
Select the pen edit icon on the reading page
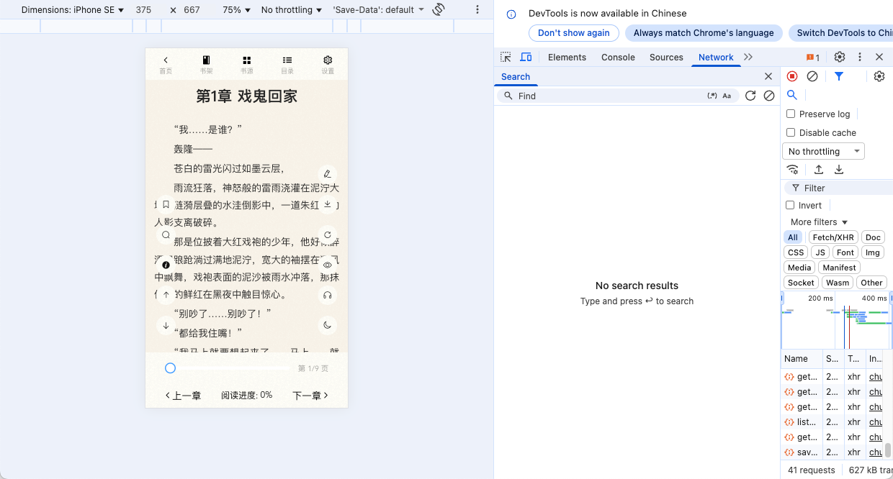pos(328,174)
